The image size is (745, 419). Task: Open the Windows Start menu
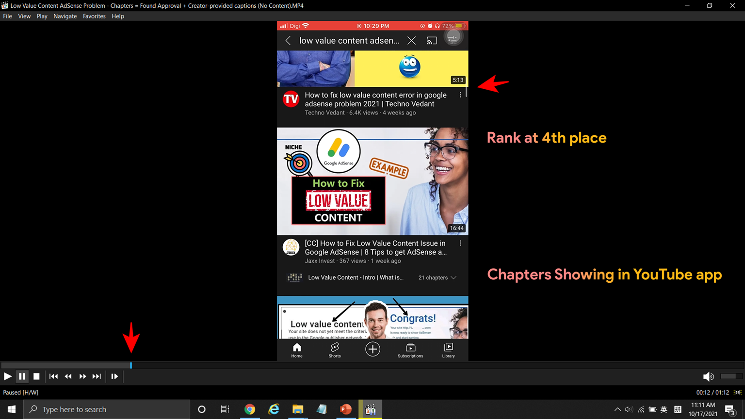pyautogui.click(x=12, y=409)
